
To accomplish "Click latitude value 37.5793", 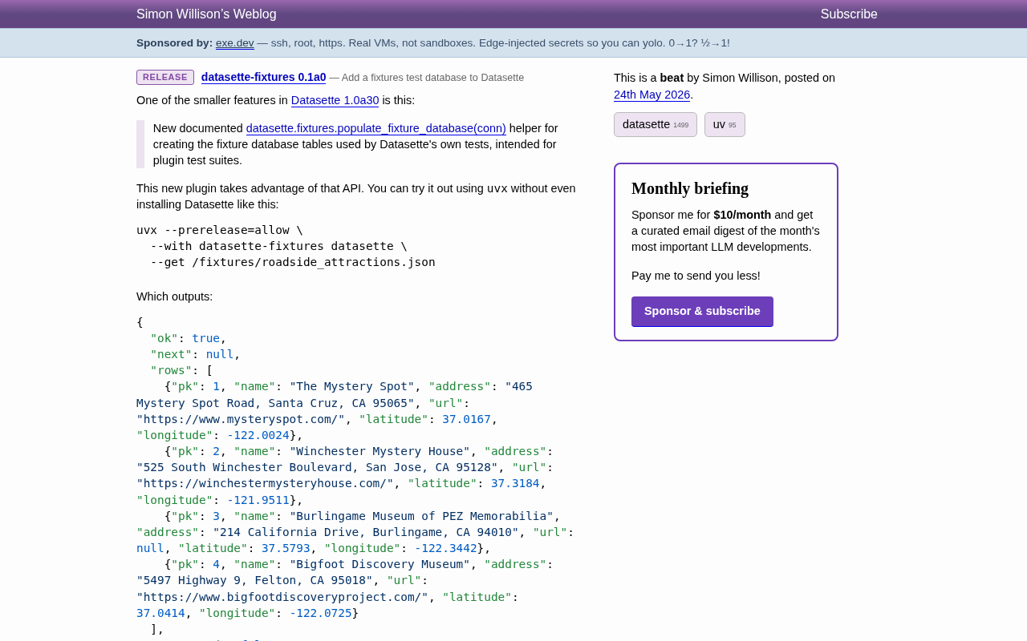I will 286,548.
